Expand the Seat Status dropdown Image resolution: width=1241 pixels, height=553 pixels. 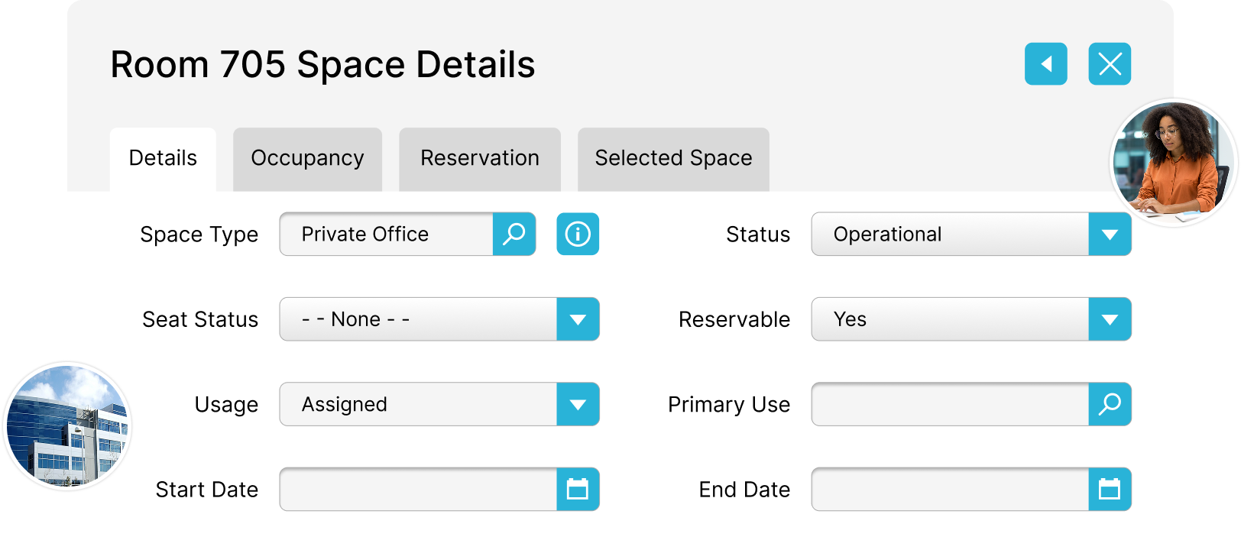[x=578, y=319]
